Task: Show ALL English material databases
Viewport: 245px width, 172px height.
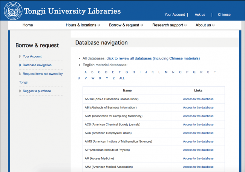Action: pyautogui.click(x=122, y=78)
